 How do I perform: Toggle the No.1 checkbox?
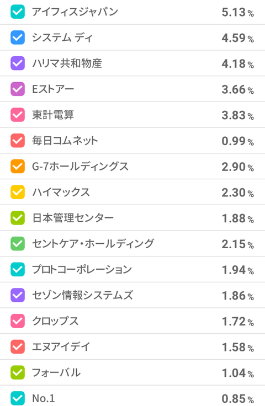coord(18,398)
